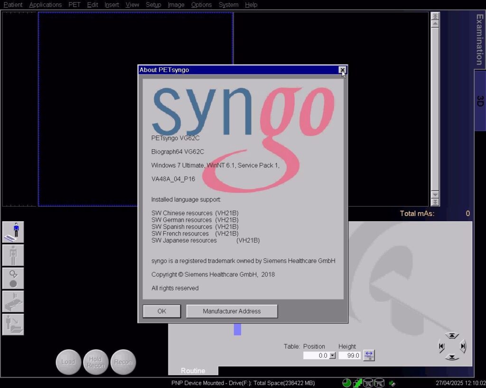
Task: Click the Manufacturer Address button
Action: (232, 311)
